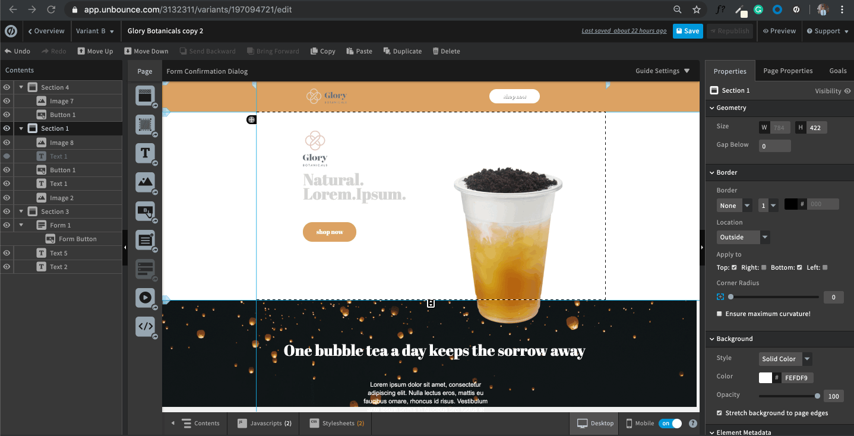Uncheck Stretch background to page edges
The height and width of the screenshot is (436, 854).
point(720,413)
